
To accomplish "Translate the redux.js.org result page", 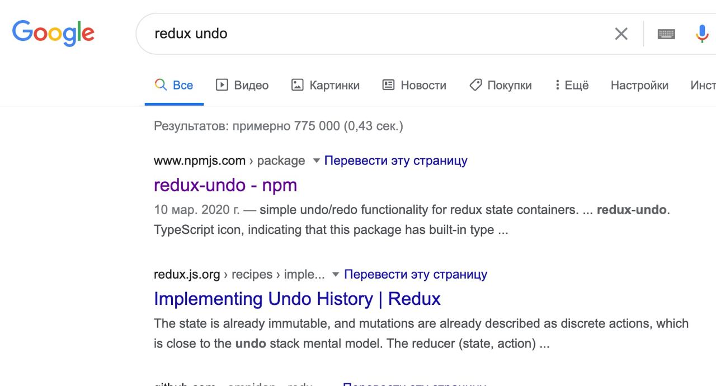I will (416, 275).
